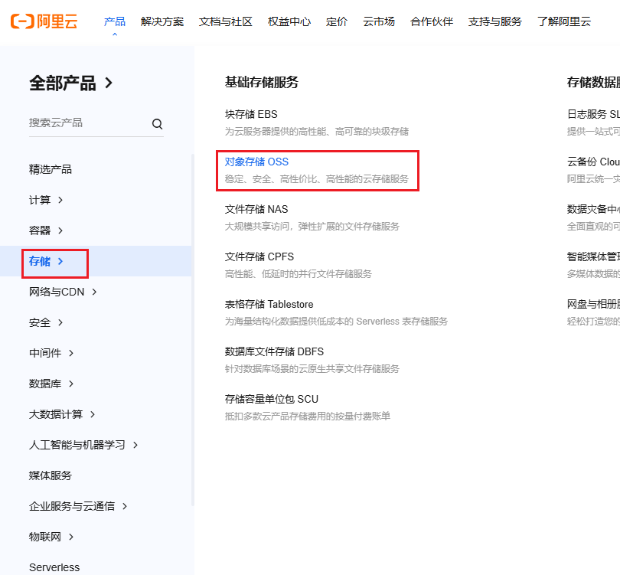This screenshot has width=620, height=575.
Task: Expand the 大数据计算 category
Action: tap(62, 414)
